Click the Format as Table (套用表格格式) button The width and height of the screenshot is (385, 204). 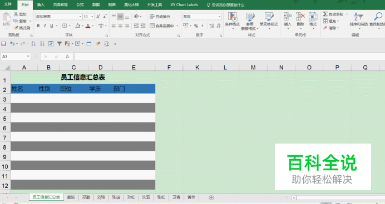(x=250, y=21)
